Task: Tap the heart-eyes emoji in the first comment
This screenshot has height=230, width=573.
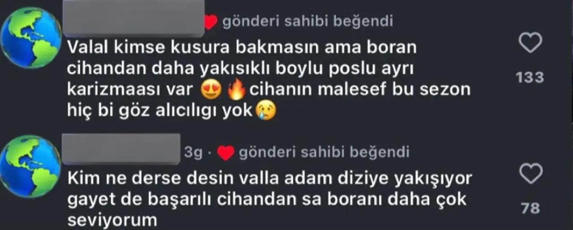Action: click(x=212, y=91)
